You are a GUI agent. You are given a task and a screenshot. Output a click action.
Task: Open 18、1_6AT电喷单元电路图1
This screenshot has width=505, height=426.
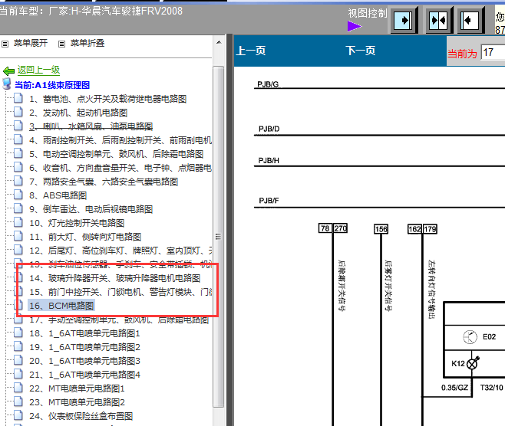tap(84, 333)
